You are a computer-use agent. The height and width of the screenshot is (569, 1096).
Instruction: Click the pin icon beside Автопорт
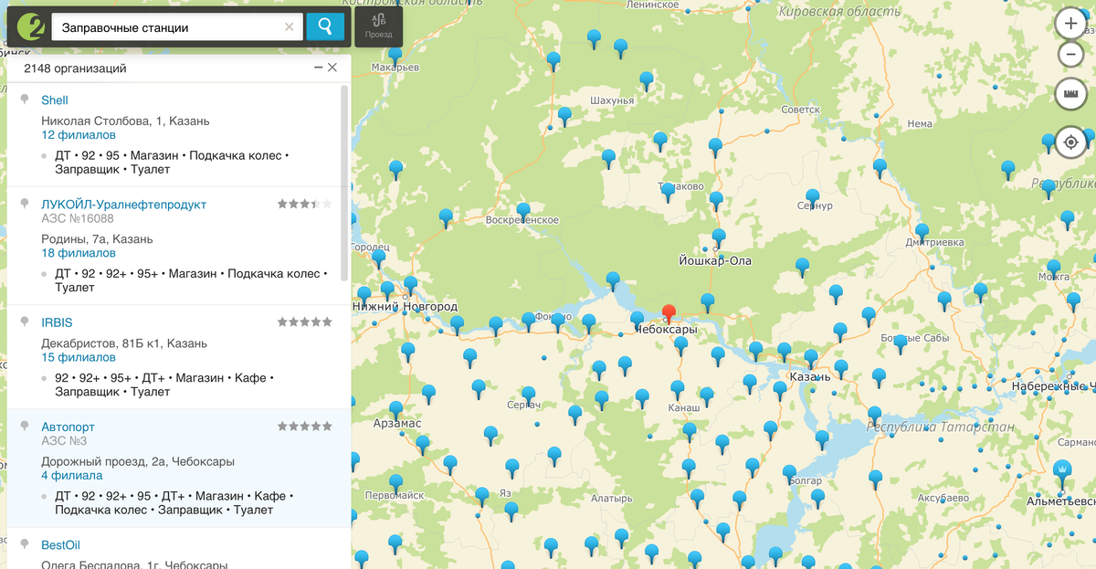(x=24, y=427)
